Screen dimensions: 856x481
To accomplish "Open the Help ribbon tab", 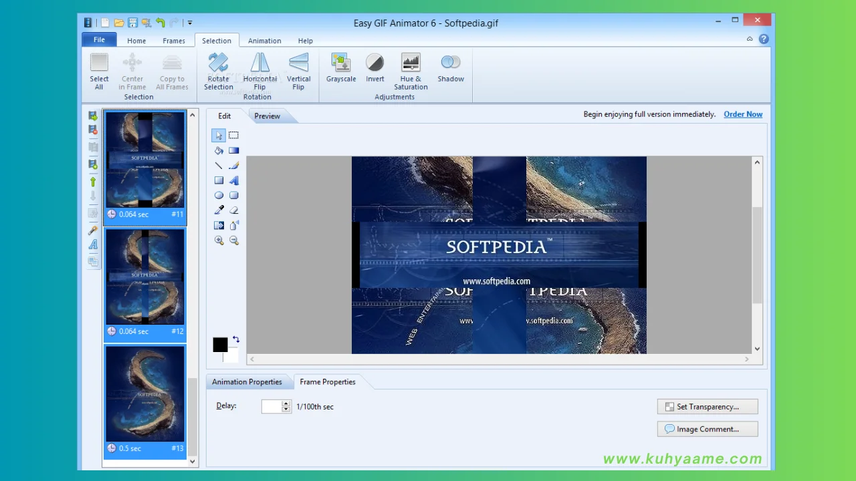I will pos(306,41).
